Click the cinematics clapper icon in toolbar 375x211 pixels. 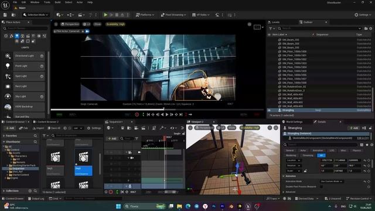point(81,15)
